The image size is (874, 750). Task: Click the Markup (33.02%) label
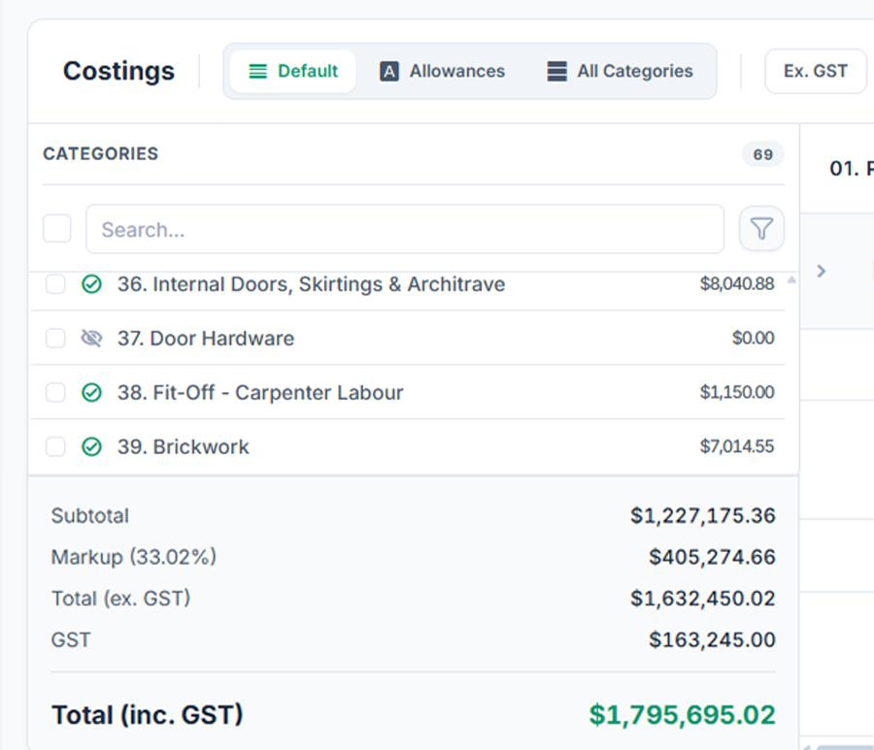[134, 557]
